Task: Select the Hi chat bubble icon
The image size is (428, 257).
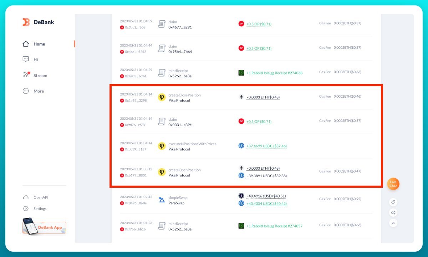Action: tap(26, 60)
